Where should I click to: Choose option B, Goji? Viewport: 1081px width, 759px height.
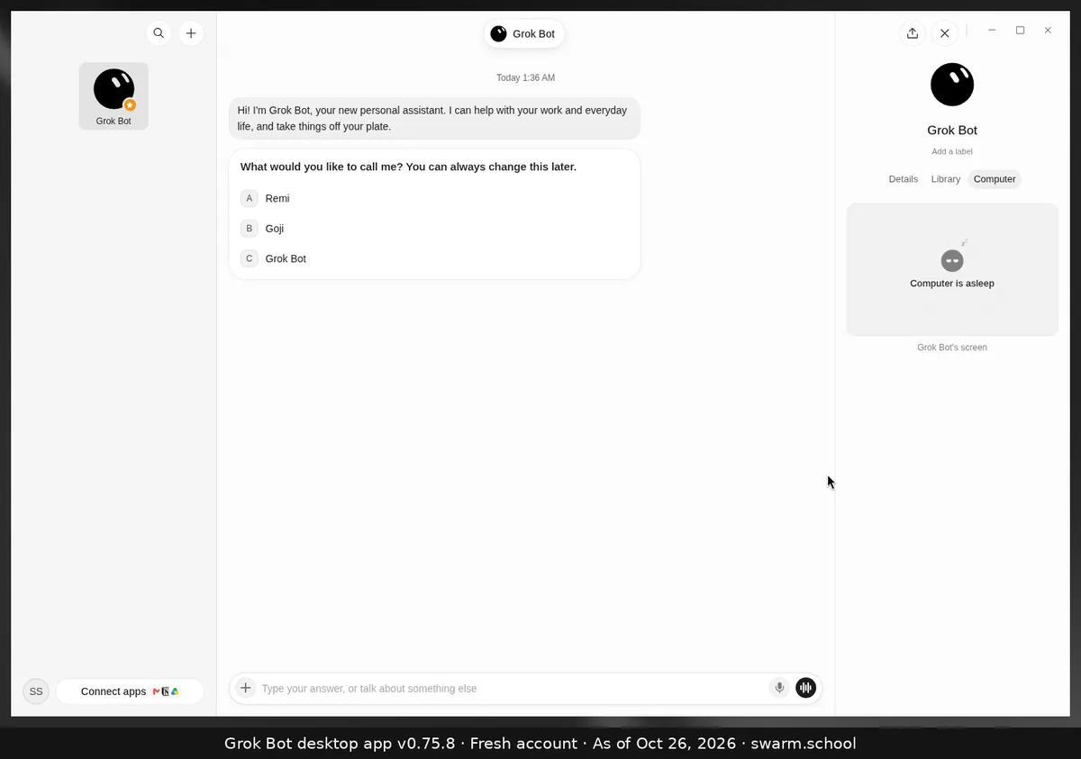434,228
